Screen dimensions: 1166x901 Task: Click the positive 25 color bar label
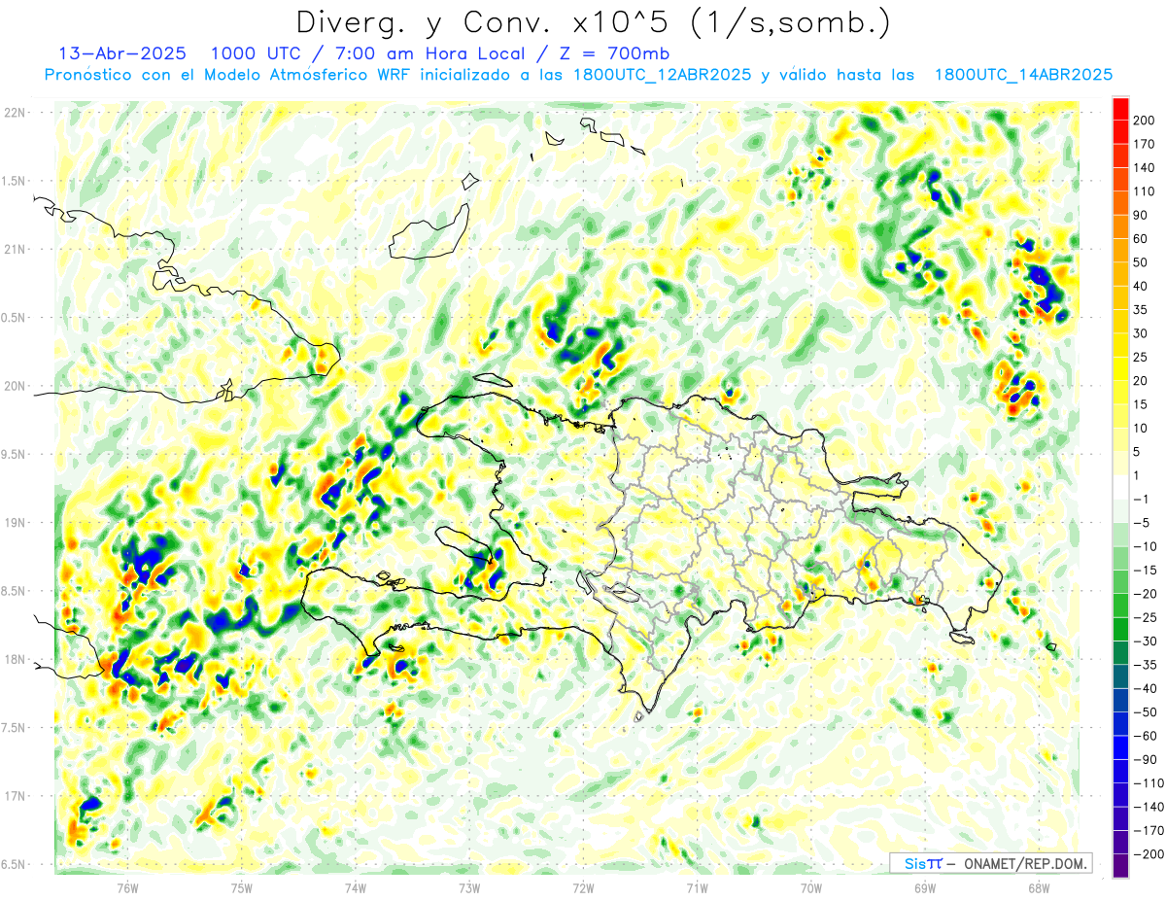1142,357
